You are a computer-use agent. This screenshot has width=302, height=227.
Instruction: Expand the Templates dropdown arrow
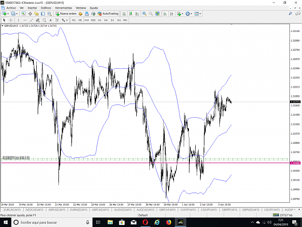click(200, 14)
